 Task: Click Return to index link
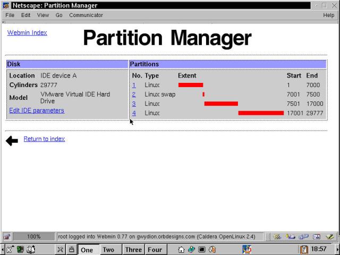(x=44, y=139)
